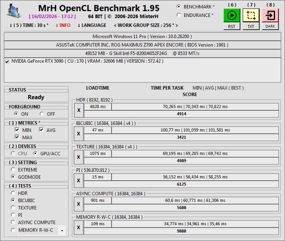Select the HDR test radio button
Screen dimensions: 285x241
tap(13, 193)
